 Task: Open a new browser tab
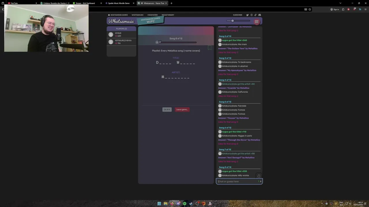pos(171,3)
